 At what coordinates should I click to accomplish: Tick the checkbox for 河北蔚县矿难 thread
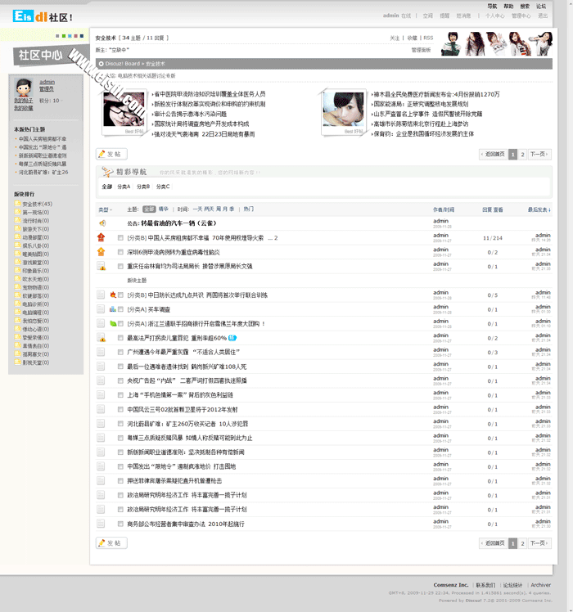120,424
